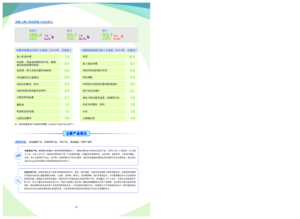The height and width of the screenshot is (219, 300).
Task: Click the row 电动机及发电机
Action: (43, 112)
